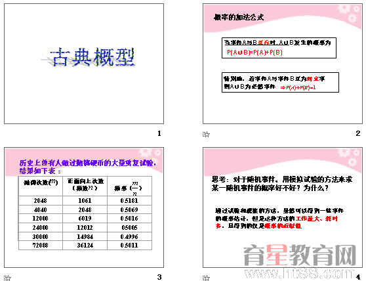Select slide 3 with the coin toss table
The image size is (366, 281).
[84, 207]
